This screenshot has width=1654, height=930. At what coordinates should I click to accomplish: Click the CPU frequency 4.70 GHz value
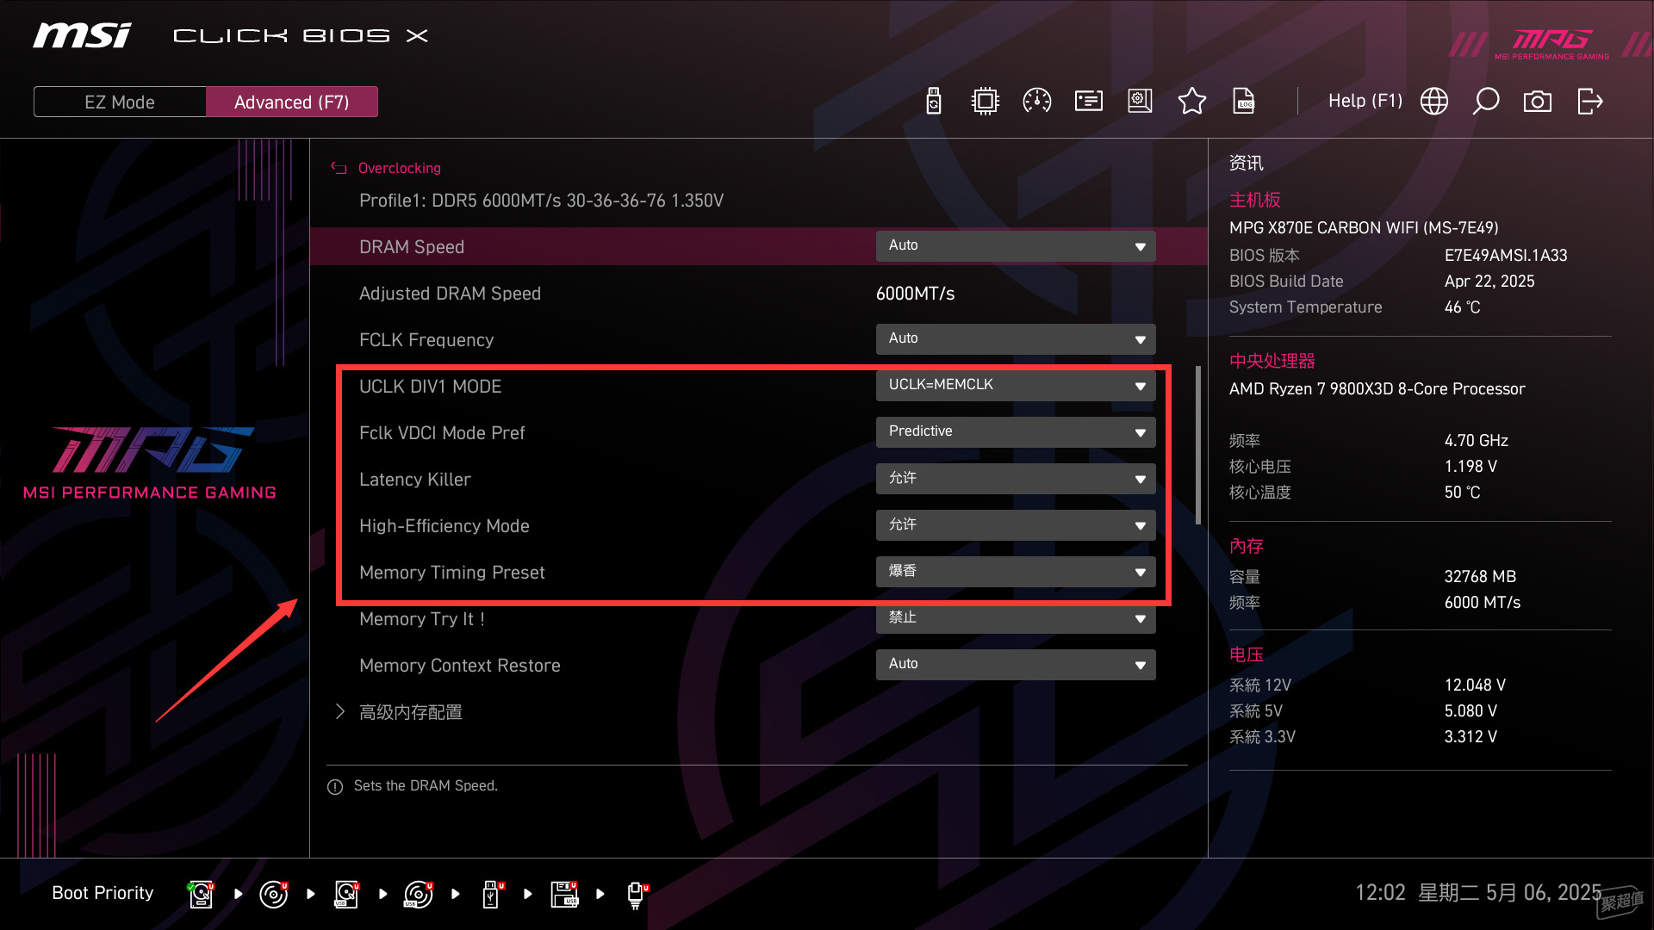(x=1476, y=441)
